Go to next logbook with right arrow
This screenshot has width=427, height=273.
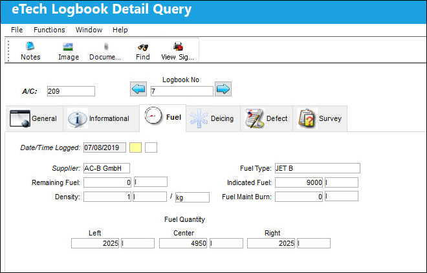tap(223, 89)
